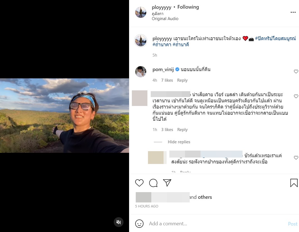Like the long Thai comment
The width and height of the screenshot is (299, 232).
click(296, 96)
